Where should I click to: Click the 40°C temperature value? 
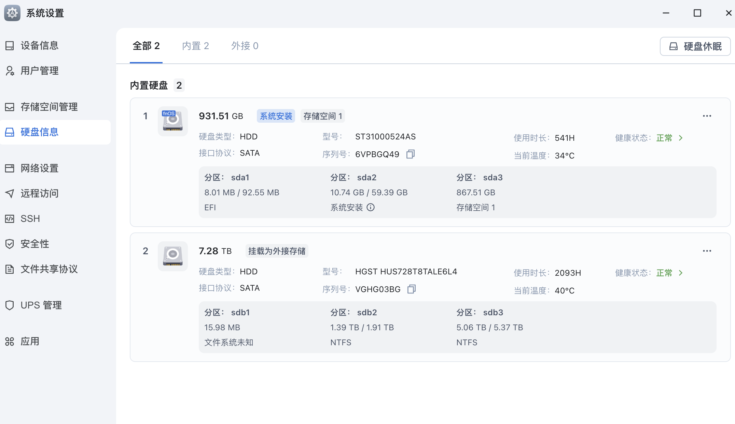pyautogui.click(x=565, y=290)
